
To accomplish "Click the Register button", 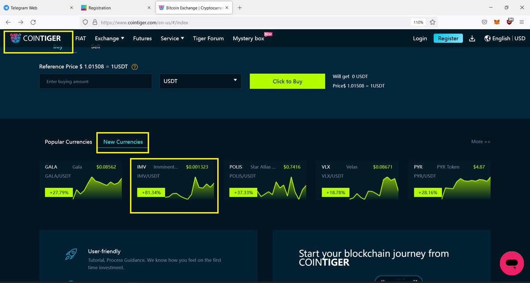I will click(x=448, y=38).
